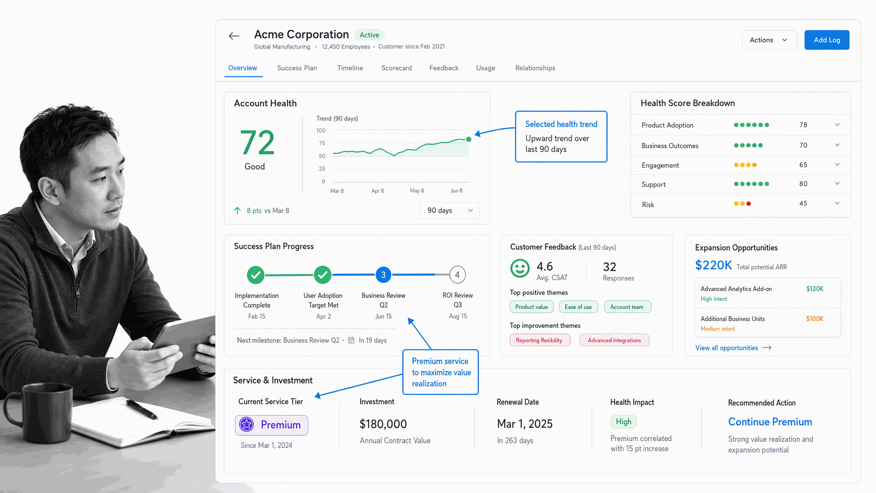Click the Engagement yellow score dots

point(745,165)
